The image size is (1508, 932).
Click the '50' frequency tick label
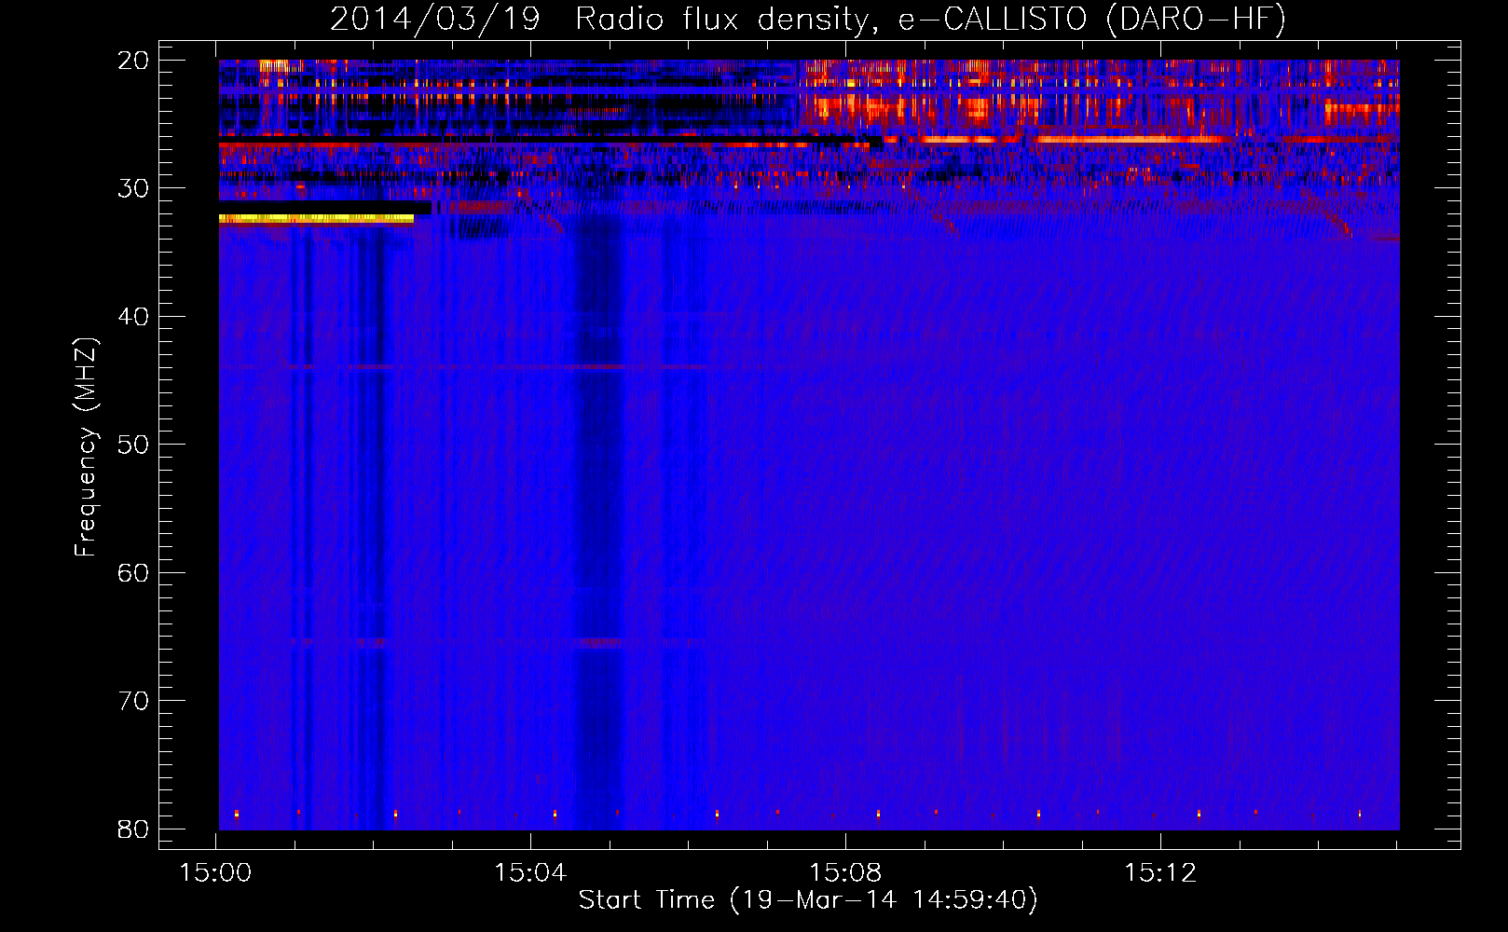point(133,445)
